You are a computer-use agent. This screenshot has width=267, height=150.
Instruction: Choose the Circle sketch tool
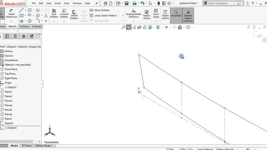pos(30,10)
